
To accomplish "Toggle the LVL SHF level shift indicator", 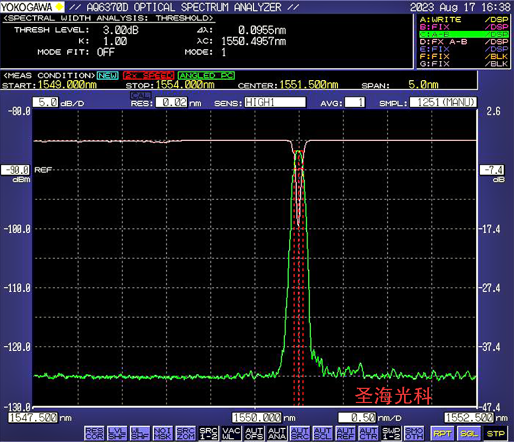I will click(x=116, y=433).
